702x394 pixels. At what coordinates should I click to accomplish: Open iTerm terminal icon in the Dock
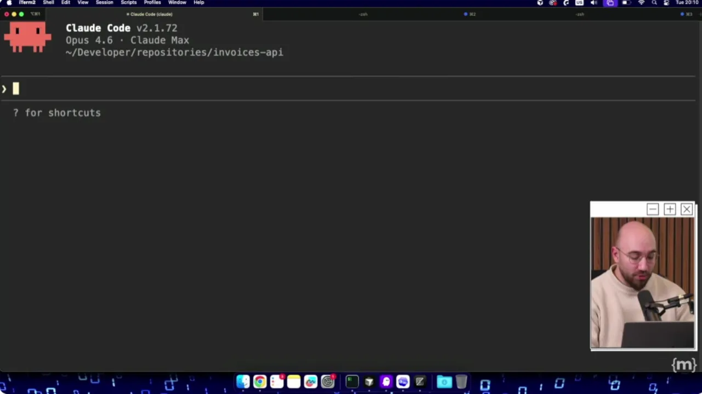tap(352, 381)
